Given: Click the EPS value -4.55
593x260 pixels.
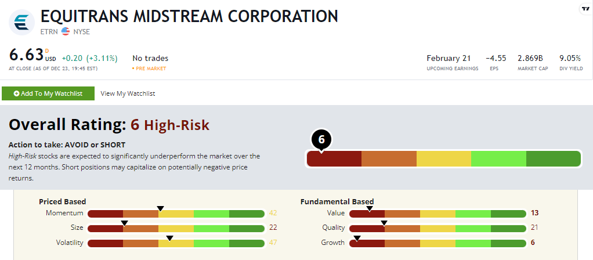Looking at the screenshot, I should coord(496,58).
